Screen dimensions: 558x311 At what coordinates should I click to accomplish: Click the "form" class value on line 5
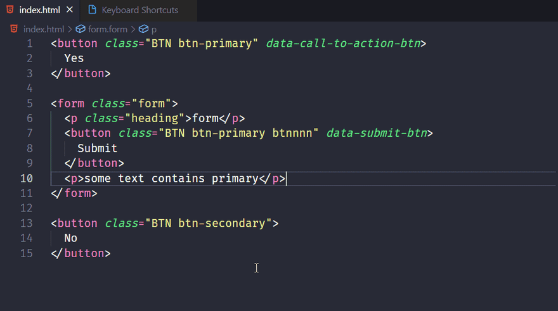[152, 103]
